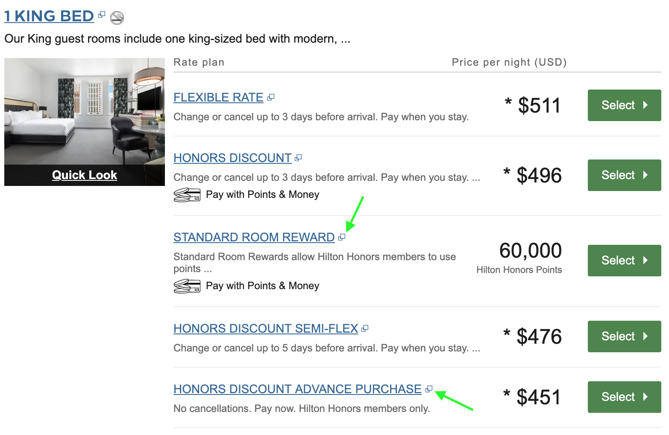Click Points & Money icon under Standard Room Reward
Viewport: 669px width, 435px height.
click(187, 286)
